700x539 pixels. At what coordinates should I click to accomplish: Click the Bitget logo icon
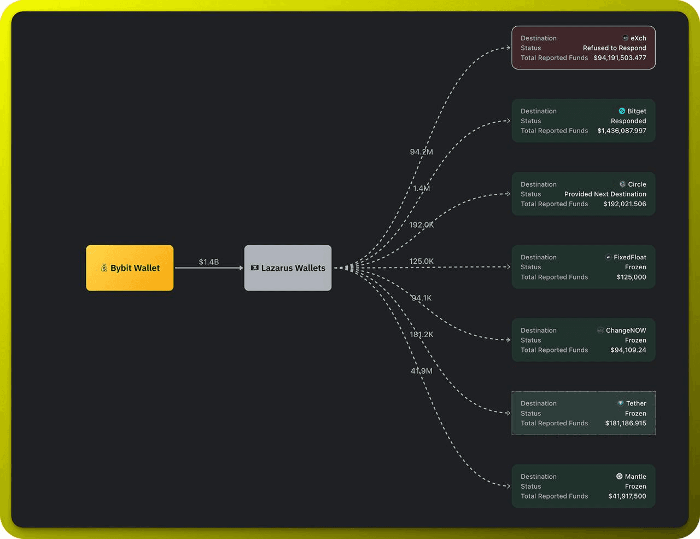pyautogui.click(x=622, y=111)
